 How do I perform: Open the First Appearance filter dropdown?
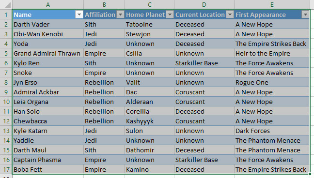click(x=305, y=15)
